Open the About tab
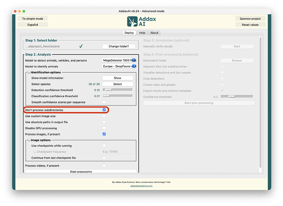 [x=154, y=33]
